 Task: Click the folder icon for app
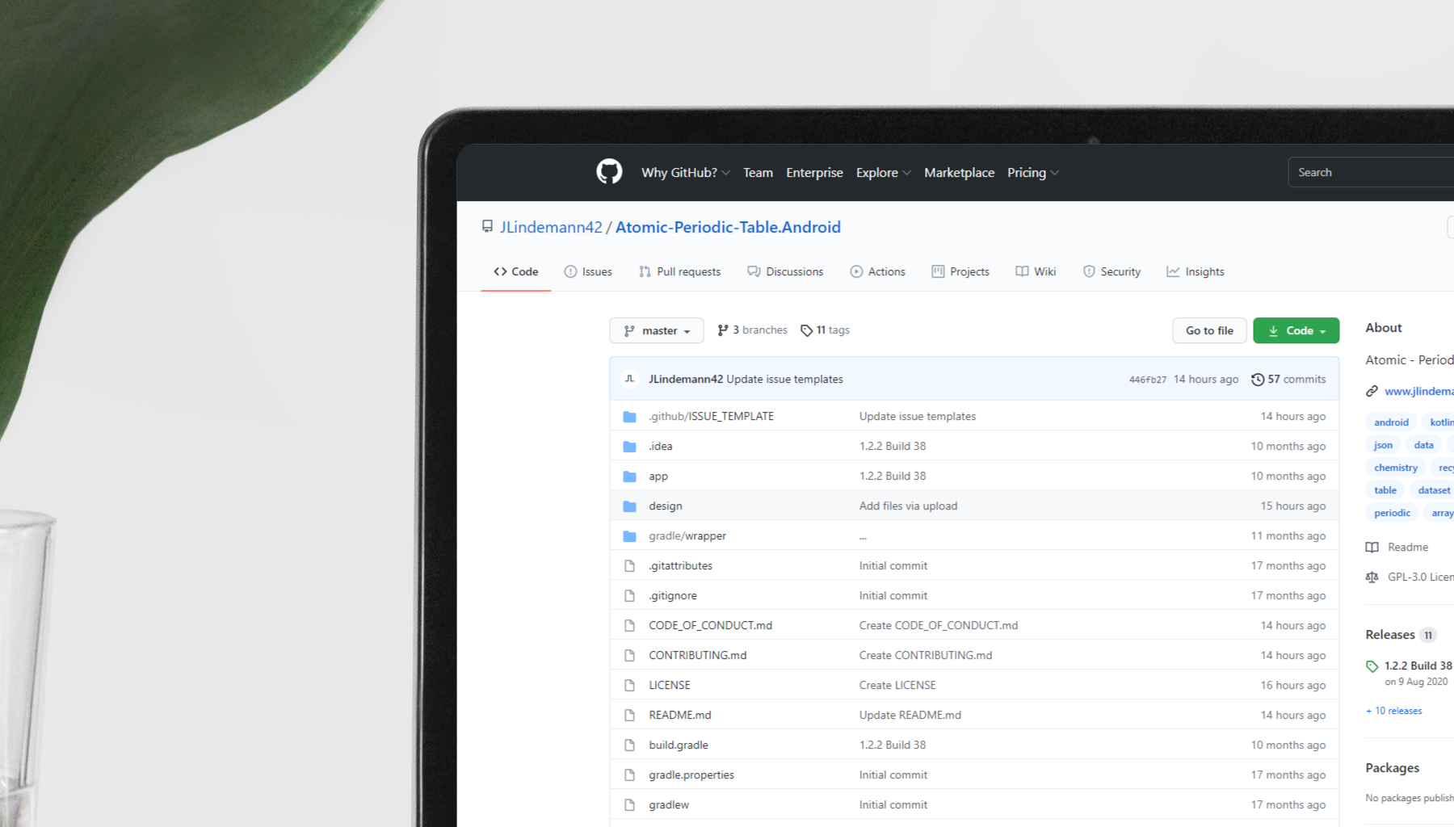point(629,476)
